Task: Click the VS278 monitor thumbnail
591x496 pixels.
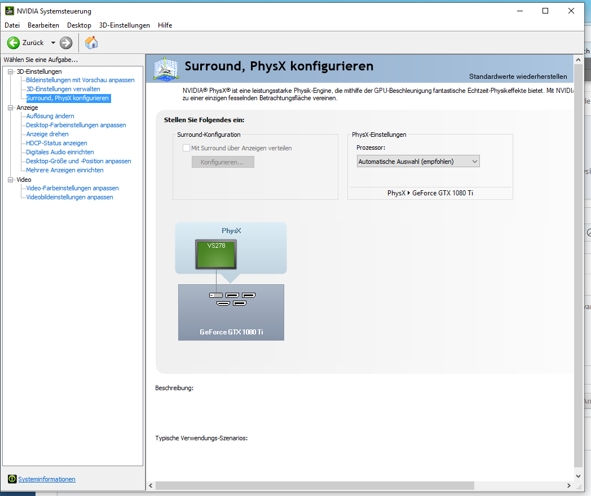Action: pyautogui.click(x=216, y=254)
